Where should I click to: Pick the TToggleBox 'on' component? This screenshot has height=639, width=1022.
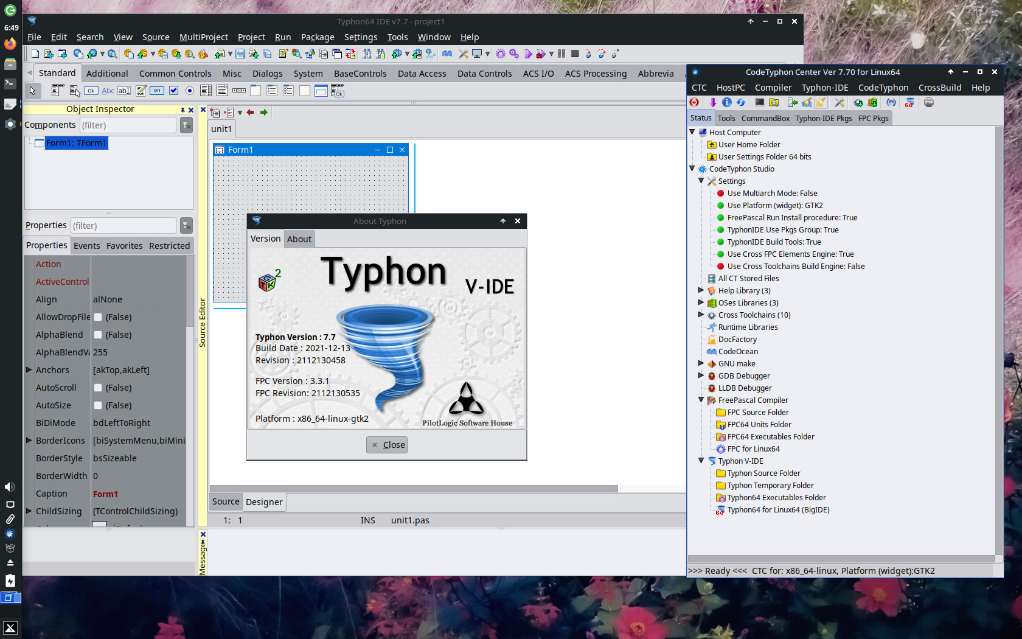(x=157, y=91)
